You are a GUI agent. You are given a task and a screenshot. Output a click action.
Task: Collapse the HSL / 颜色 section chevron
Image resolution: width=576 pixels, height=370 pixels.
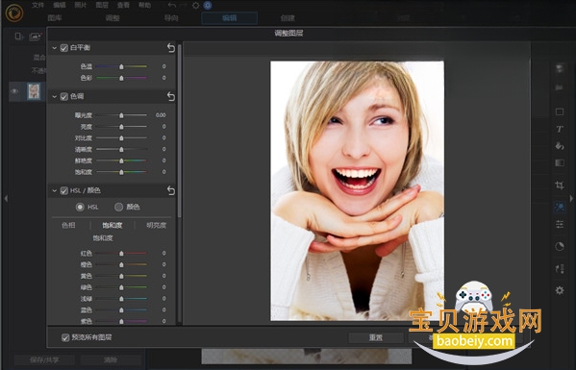tap(55, 190)
